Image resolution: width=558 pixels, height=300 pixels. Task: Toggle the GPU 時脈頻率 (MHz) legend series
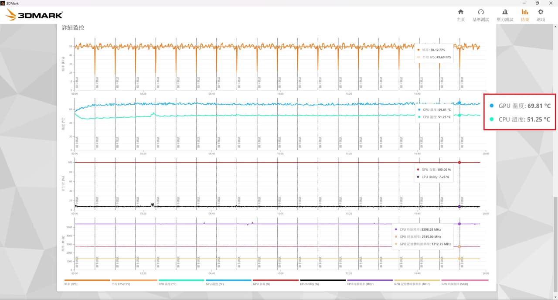[x=464, y=282]
